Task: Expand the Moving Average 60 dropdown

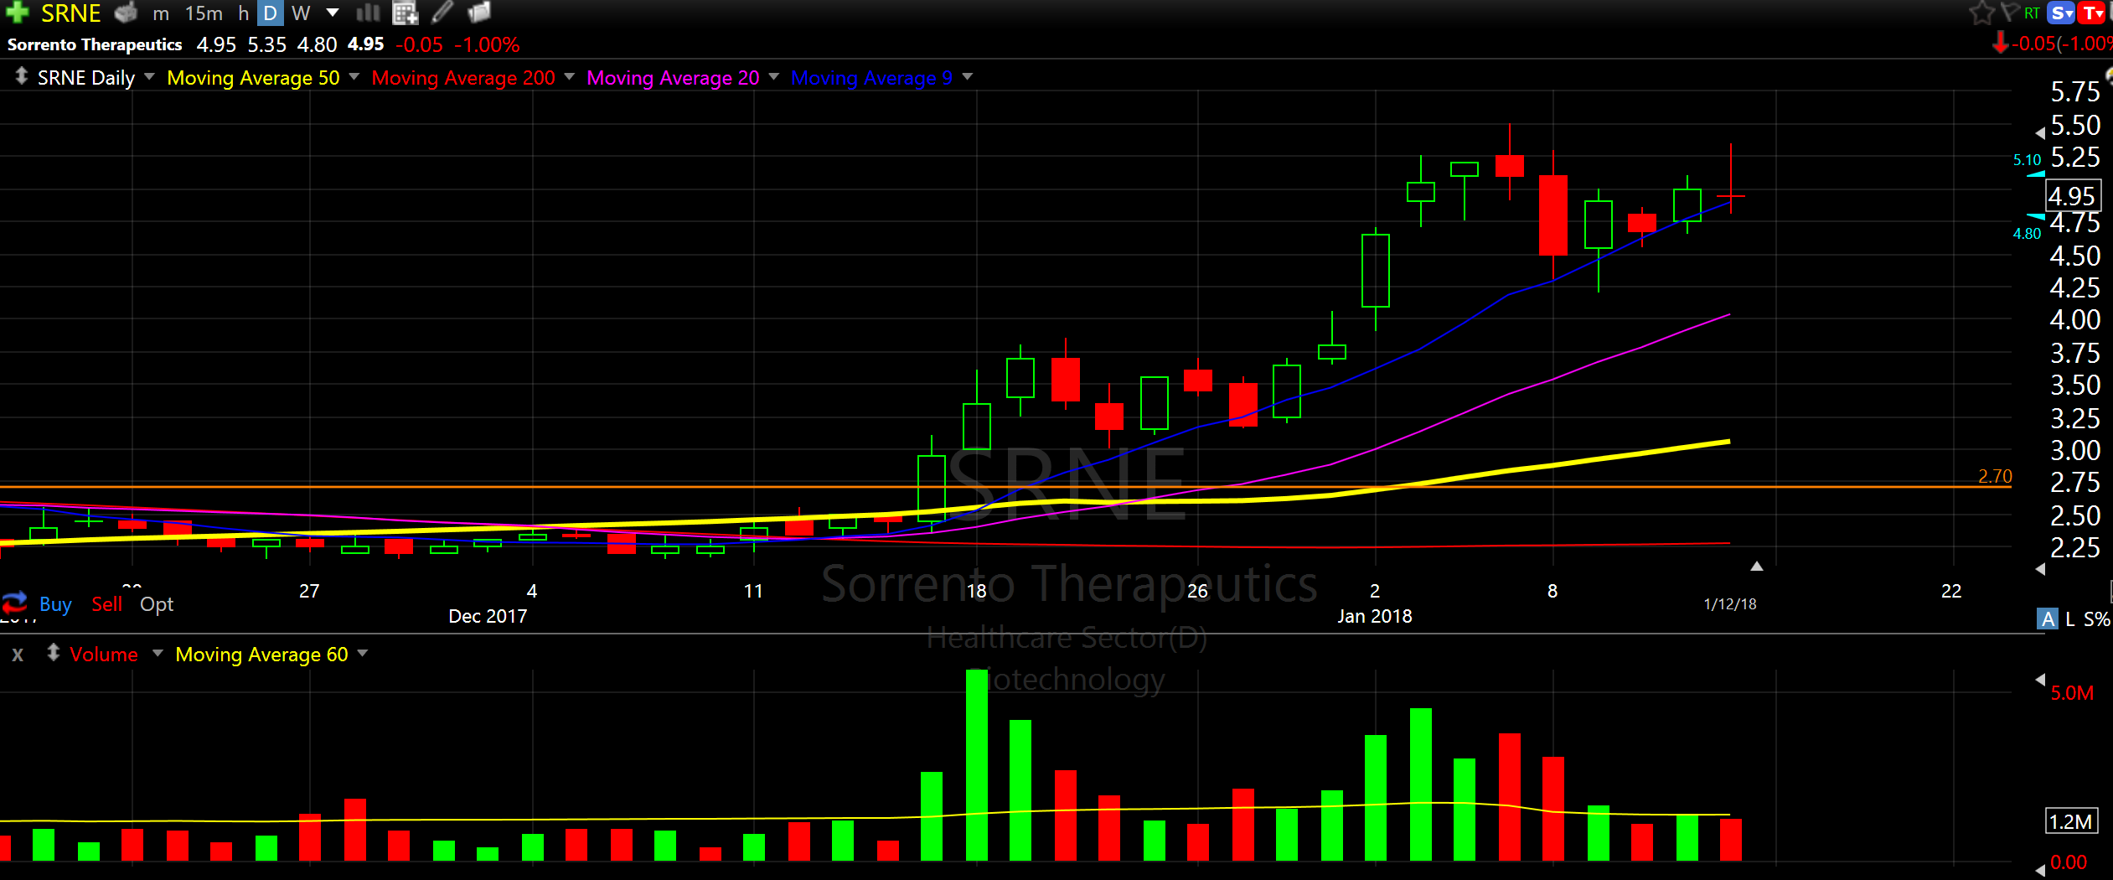Action: [363, 653]
